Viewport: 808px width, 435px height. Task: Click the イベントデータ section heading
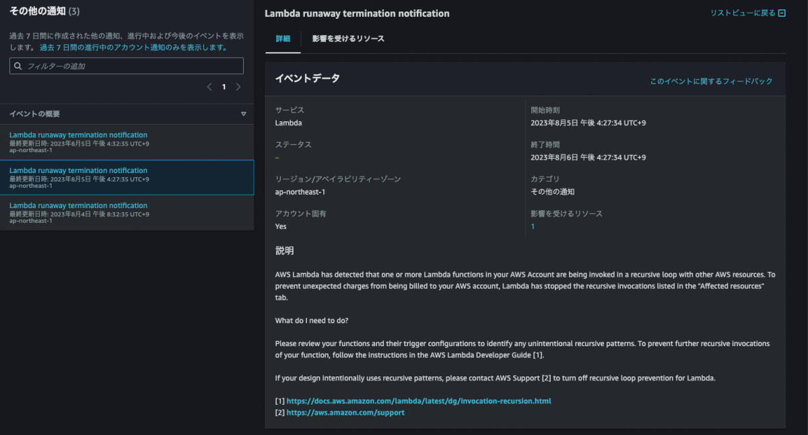[307, 78]
